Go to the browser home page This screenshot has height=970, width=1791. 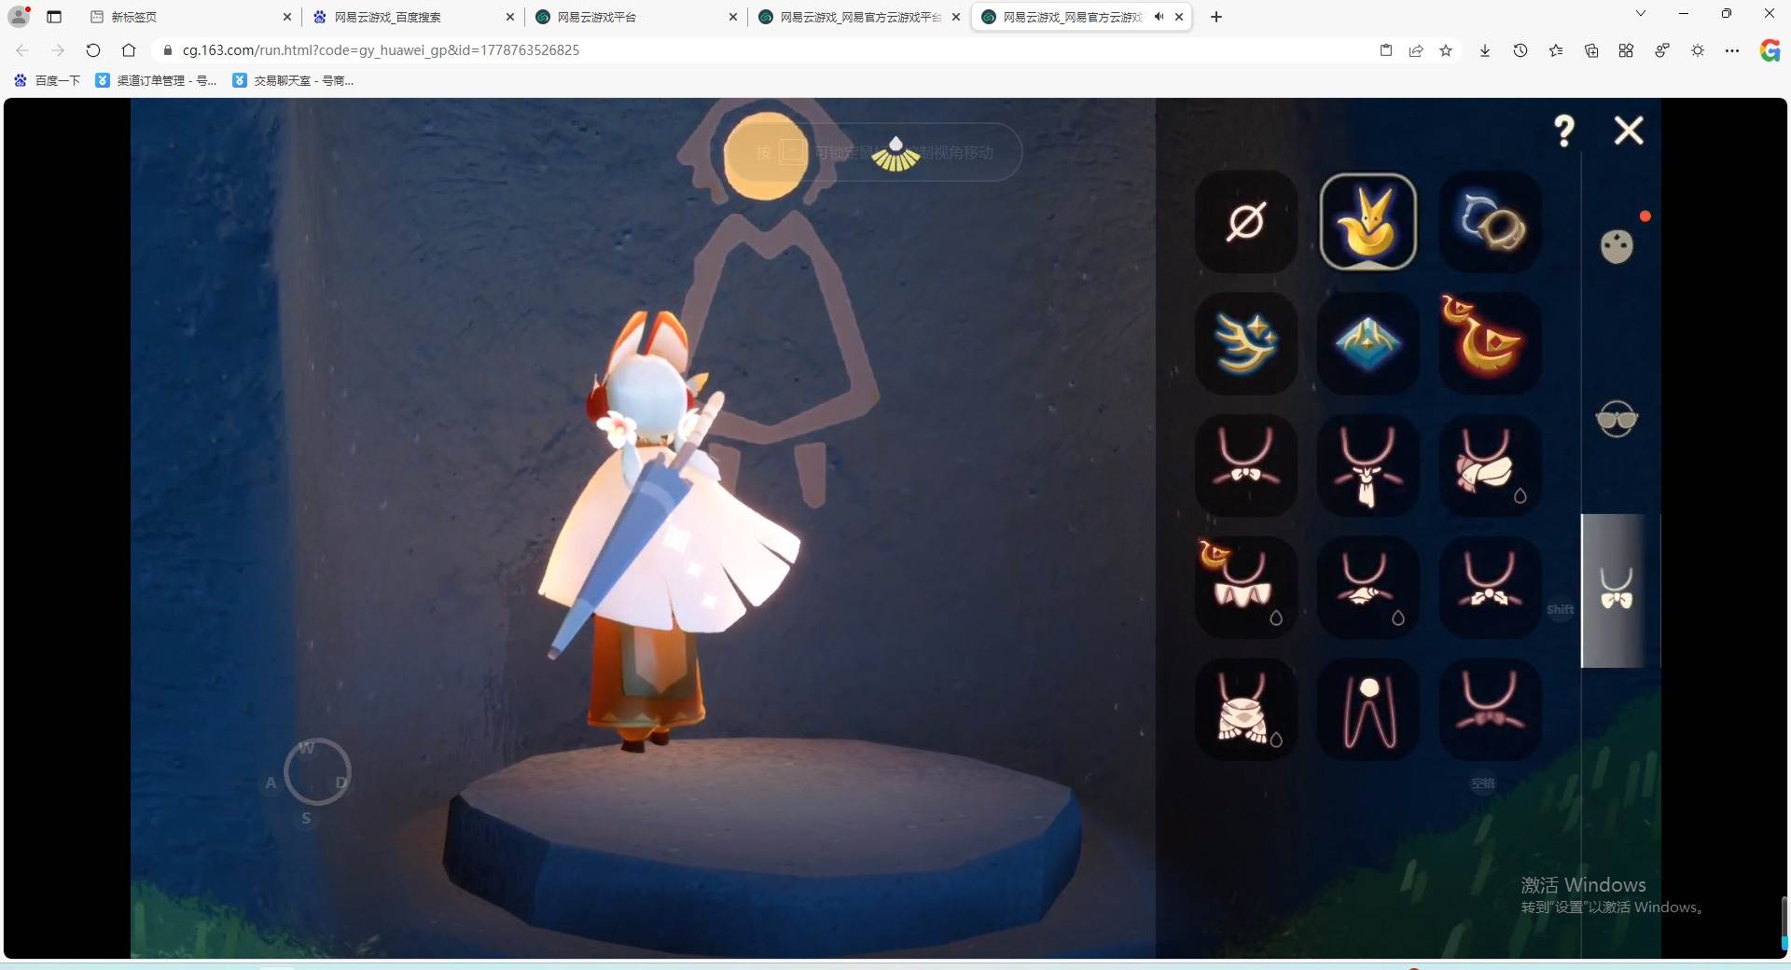[x=129, y=50]
